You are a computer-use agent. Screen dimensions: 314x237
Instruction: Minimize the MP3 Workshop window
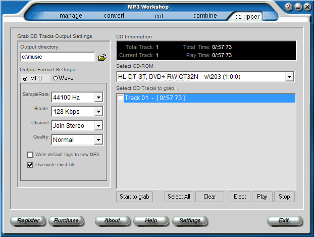tap(298, 7)
